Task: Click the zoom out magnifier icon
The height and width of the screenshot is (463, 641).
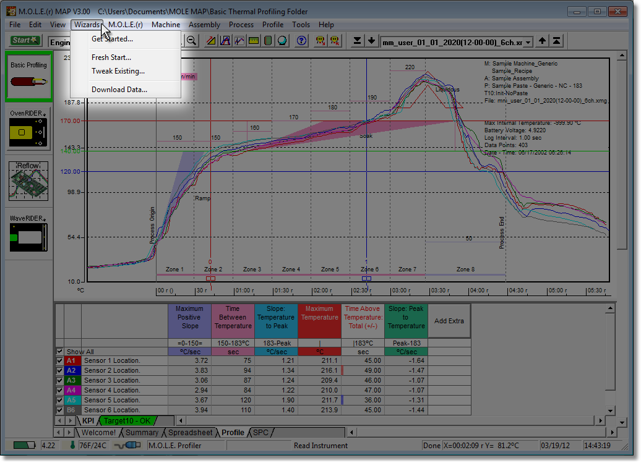Action: (191, 41)
